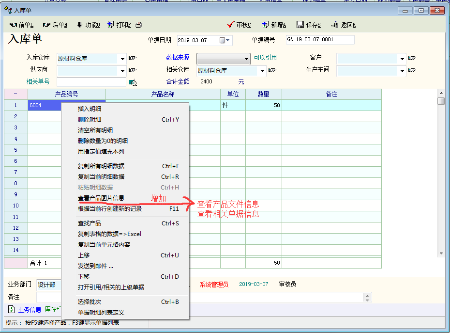Select 删除明细 from the context menu
This screenshot has height=333, width=450.
coord(90,119)
